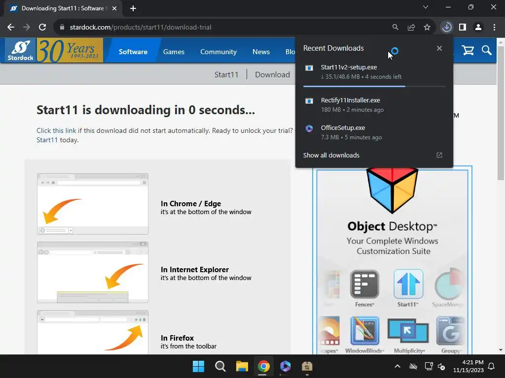
Task: Click the Start11v2-setup.exe file icon
Action: 309,68
